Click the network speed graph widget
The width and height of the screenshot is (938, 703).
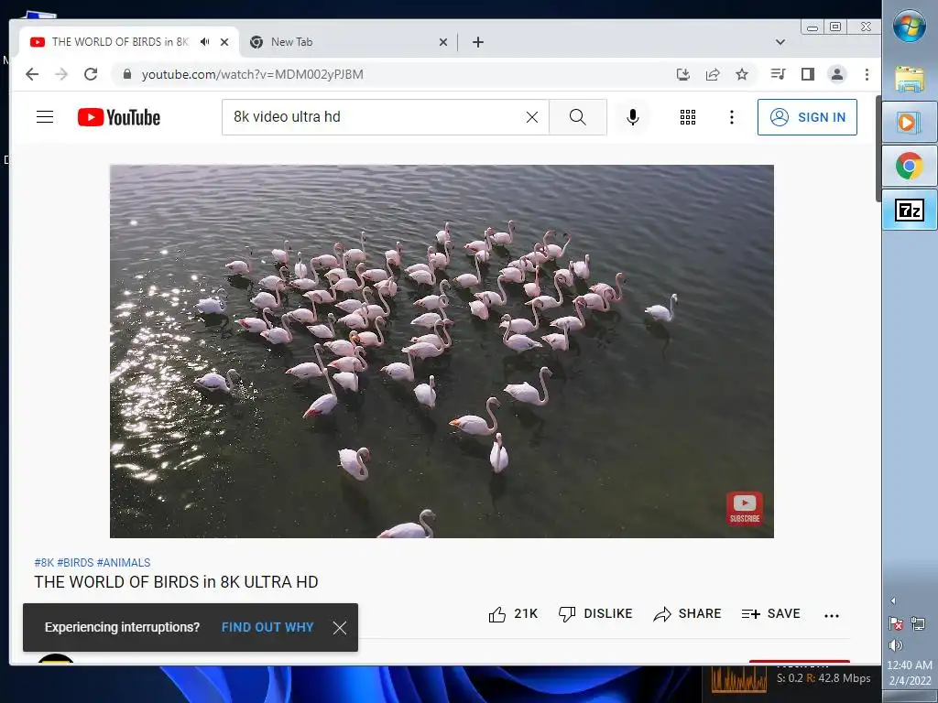[739, 678]
